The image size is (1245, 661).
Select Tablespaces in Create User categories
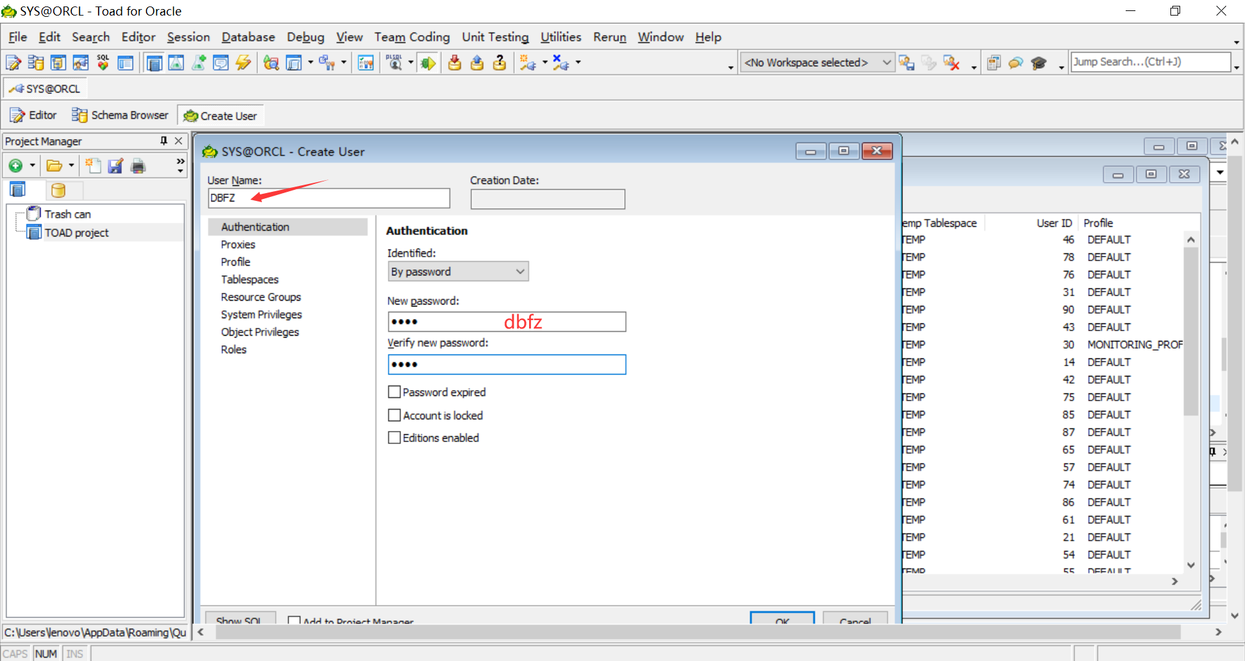click(x=250, y=279)
